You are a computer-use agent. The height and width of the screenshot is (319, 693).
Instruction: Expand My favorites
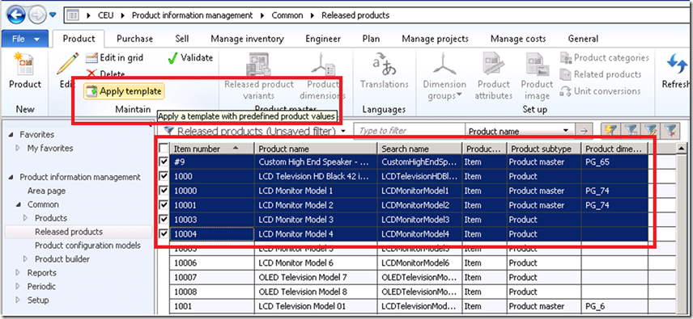pyautogui.click(x=18, y=149)
